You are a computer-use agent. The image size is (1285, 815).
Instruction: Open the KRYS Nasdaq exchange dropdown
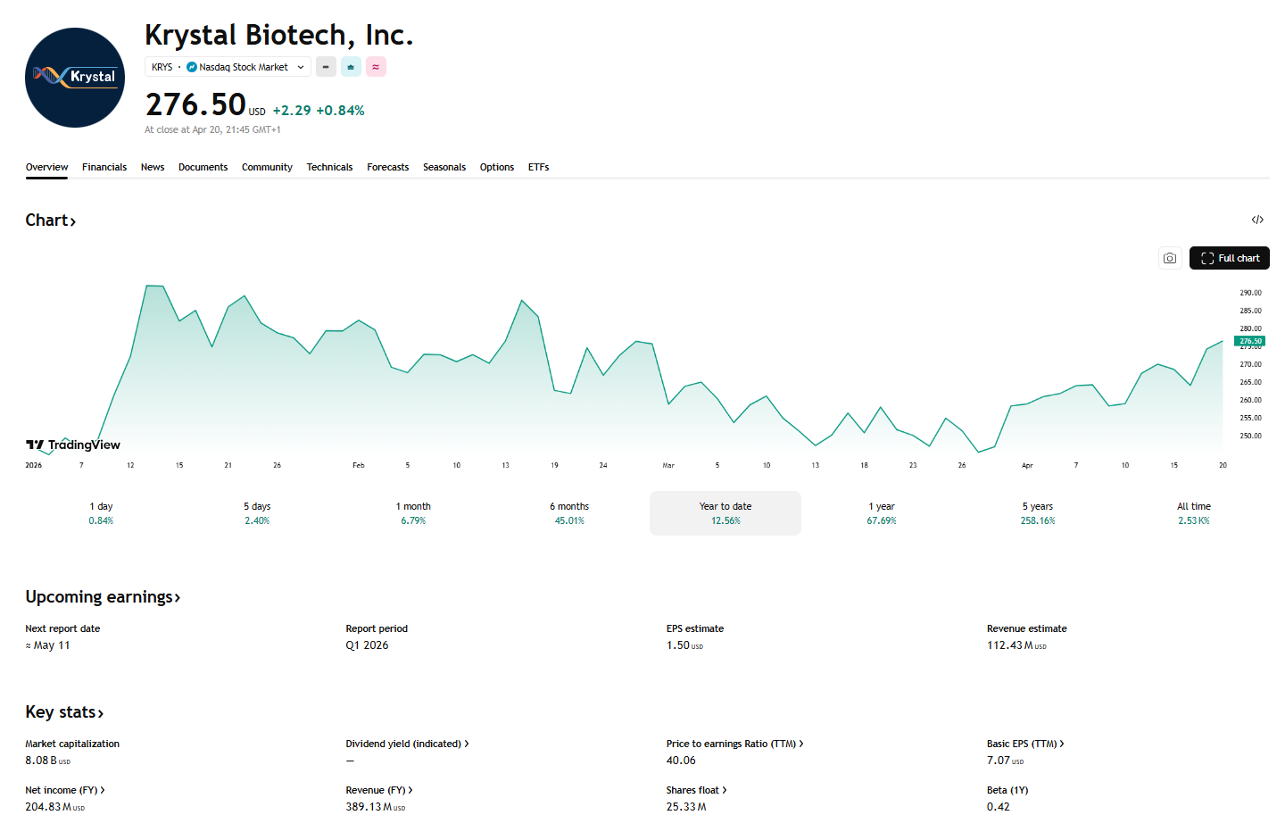228,67
